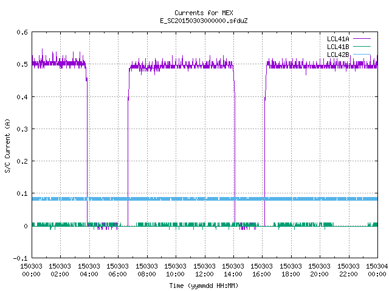
Task: Click the 02:00 time tick label
Action: click(60, 274)
